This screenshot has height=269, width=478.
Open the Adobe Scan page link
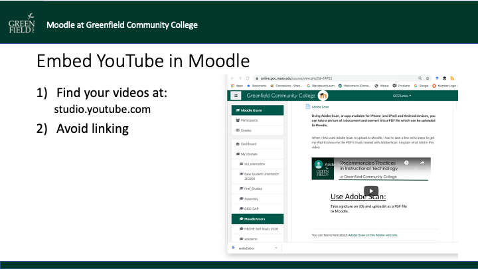pos(320,107)
